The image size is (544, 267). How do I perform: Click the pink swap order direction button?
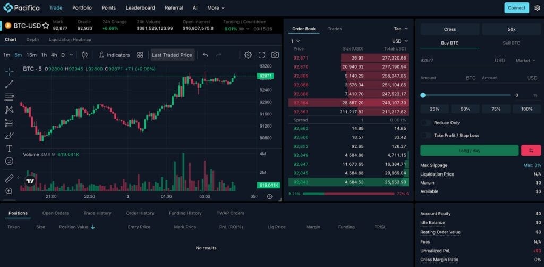531,151
